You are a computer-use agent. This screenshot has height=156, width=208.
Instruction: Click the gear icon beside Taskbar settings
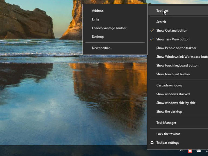pyautogui.click(x=152, y=143)
